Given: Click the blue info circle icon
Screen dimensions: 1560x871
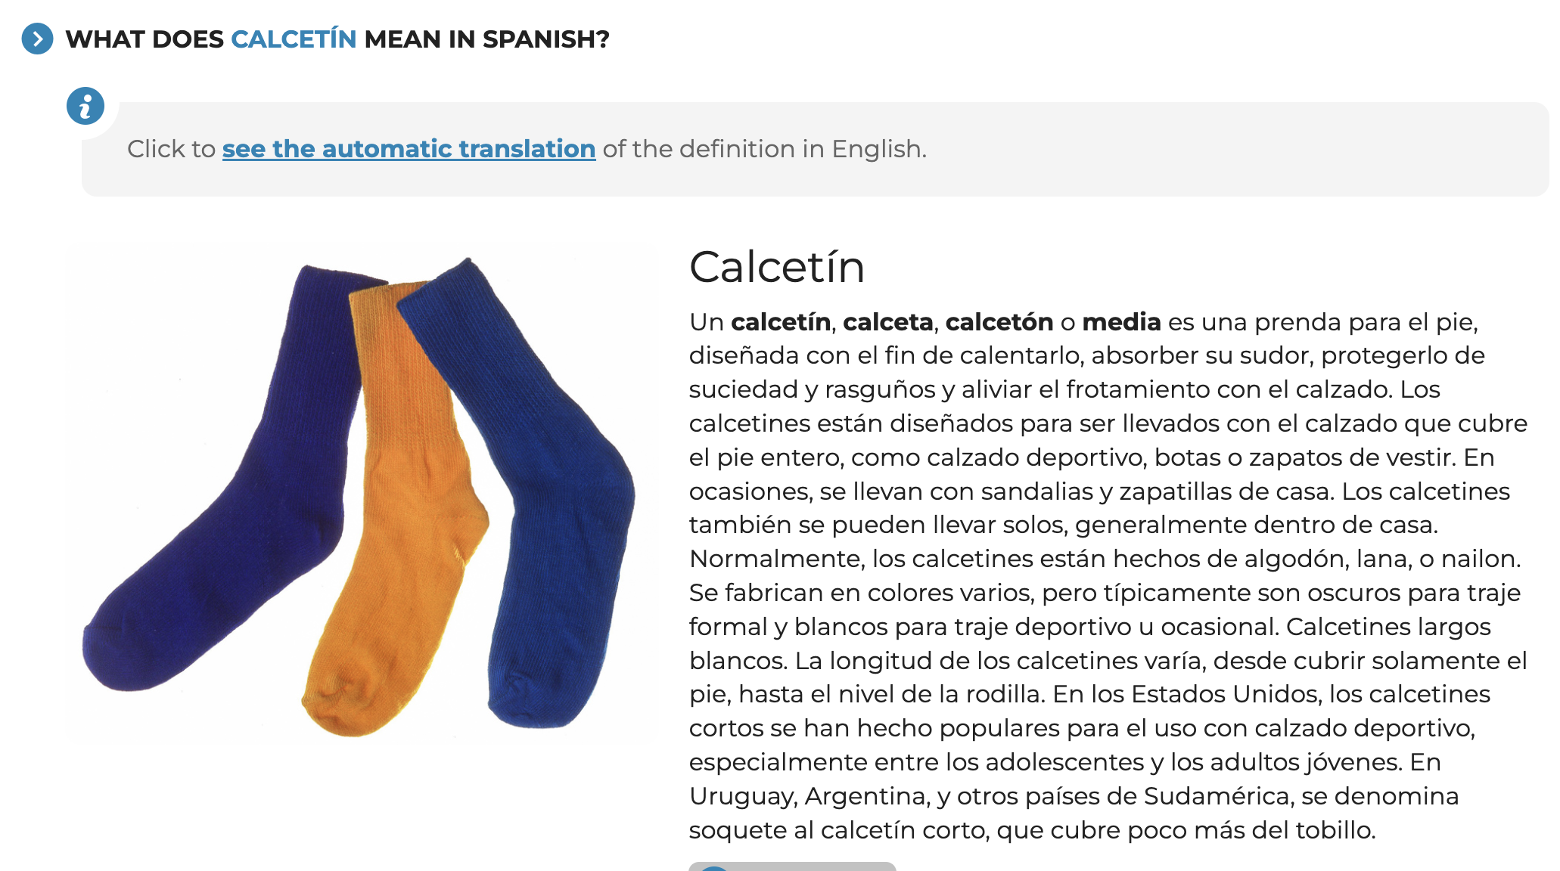Looking at the screenshot, I should pos(85,106).
